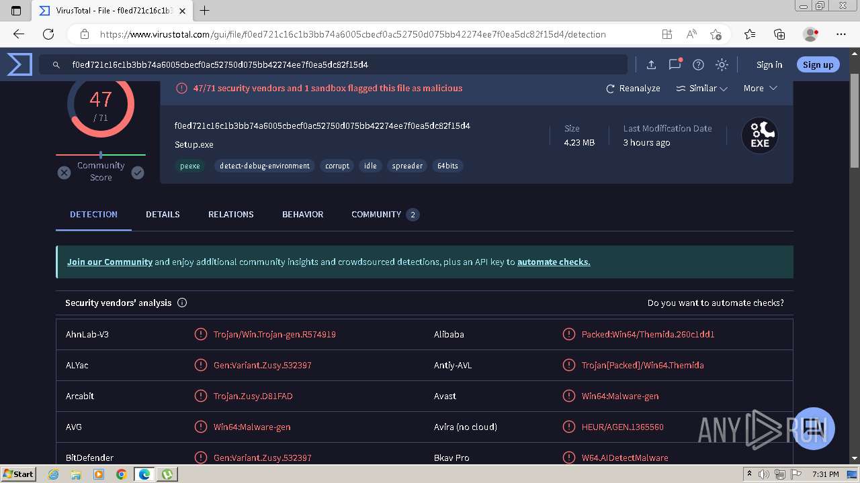Open the browser profile avatar
The height and width of the screenshot is (483, 860).
point(810,34)
